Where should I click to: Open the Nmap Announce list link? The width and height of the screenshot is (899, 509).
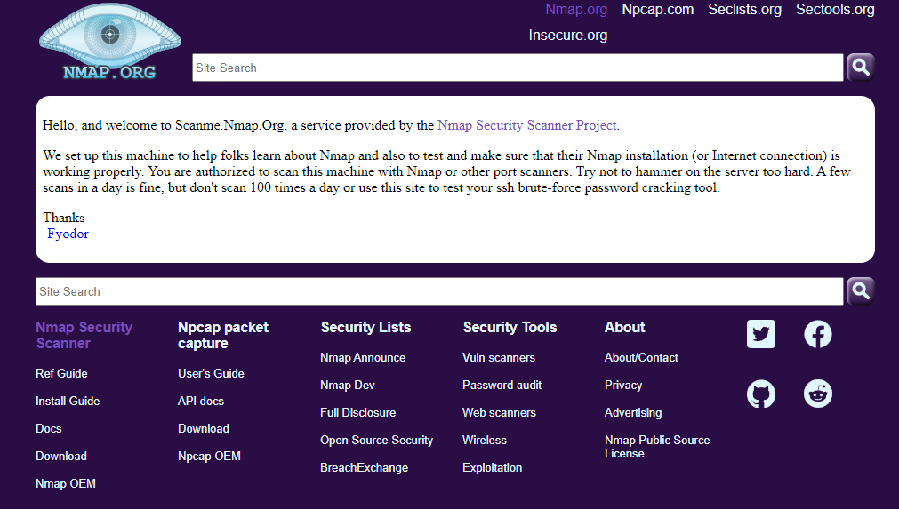click(x=363, y=357)
